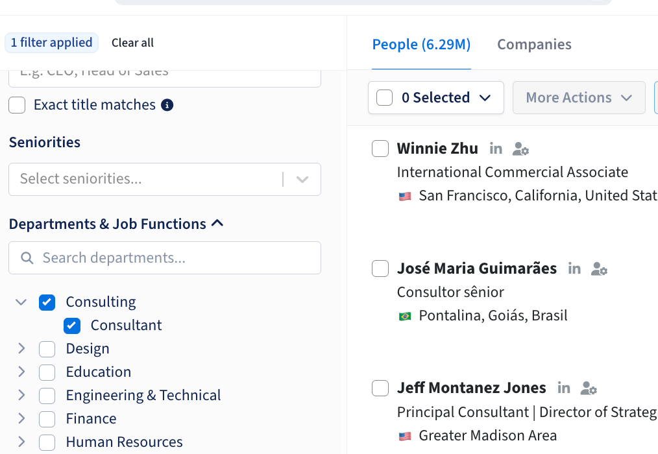Click person-gear icon beside Jeff Montanez Jones
This screenshot has width=658, height=454.
pyautogui.click(x=589, y=388)
